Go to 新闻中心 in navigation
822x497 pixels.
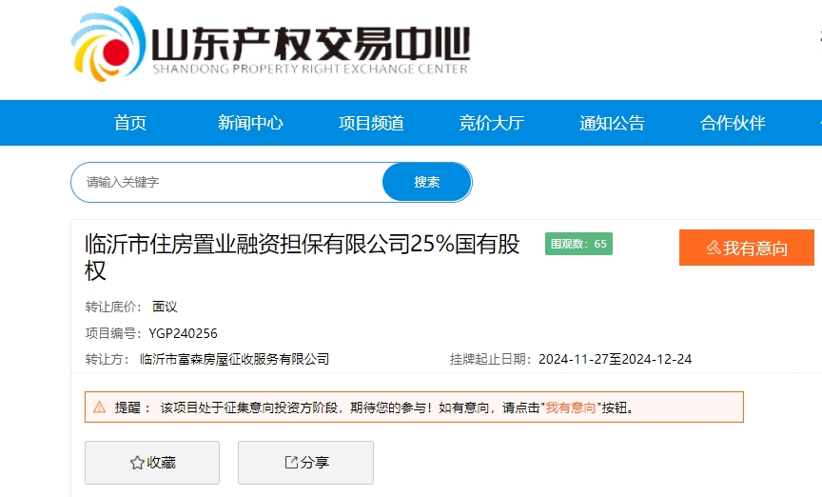click(x=250, y=123)
